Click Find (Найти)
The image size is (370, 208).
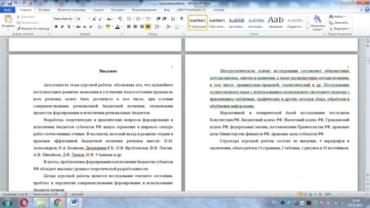click(337, 16)
